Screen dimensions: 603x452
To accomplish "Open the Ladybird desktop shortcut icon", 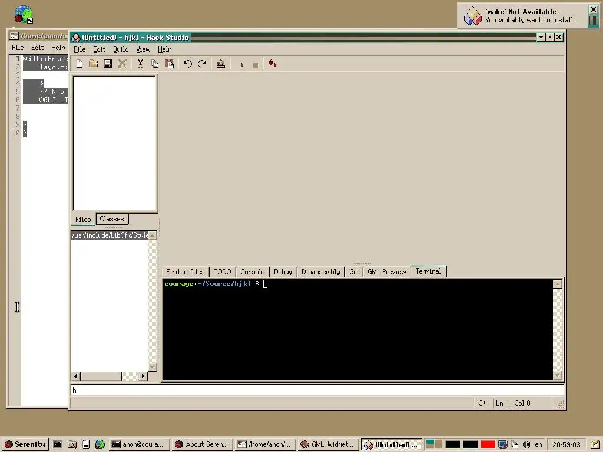I will pyautogui.click(x=24, y=15).
